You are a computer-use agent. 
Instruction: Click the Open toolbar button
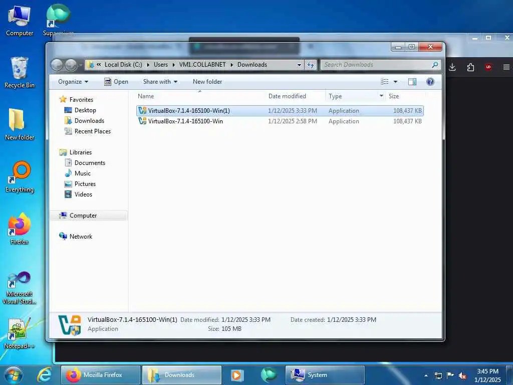[116, 82]
